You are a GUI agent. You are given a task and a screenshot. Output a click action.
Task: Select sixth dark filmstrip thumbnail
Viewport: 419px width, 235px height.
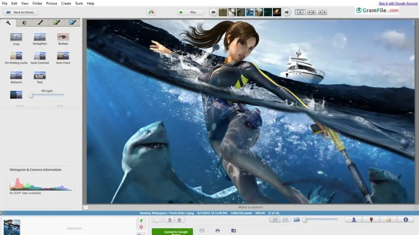(268, 12)
